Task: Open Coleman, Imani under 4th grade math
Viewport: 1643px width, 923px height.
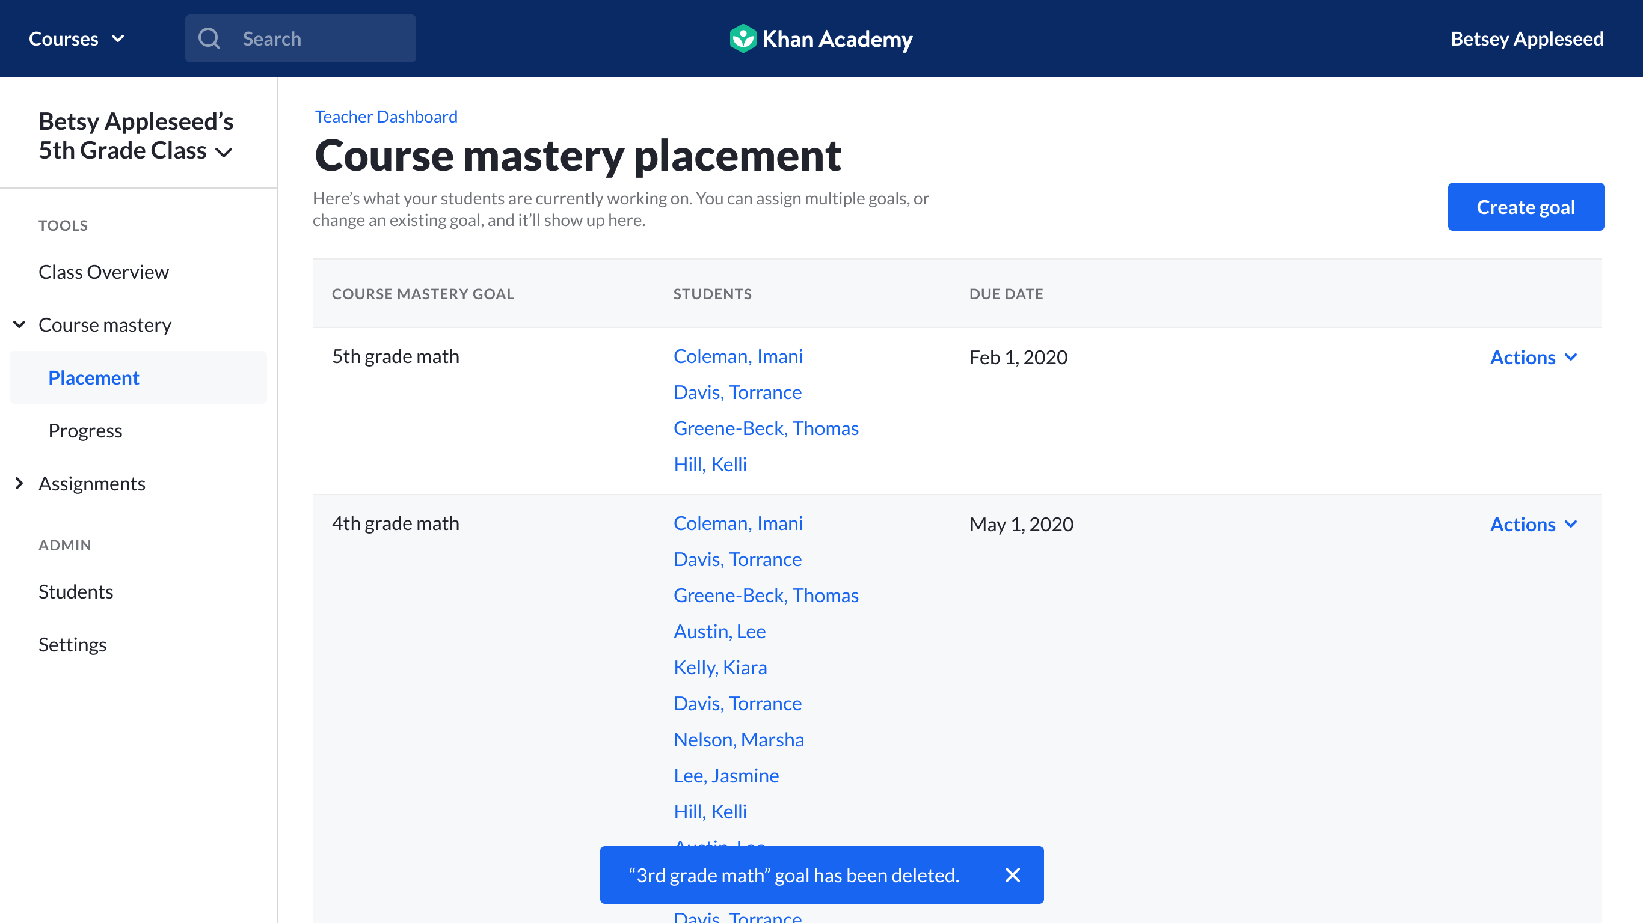Action: 738,523
